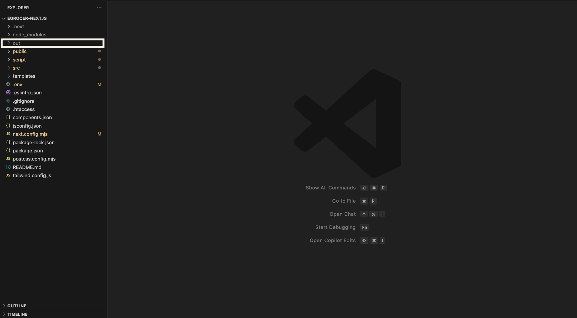Click the Show All Commands hint
This screenshot has height=318, width=577.
[330, 188]
